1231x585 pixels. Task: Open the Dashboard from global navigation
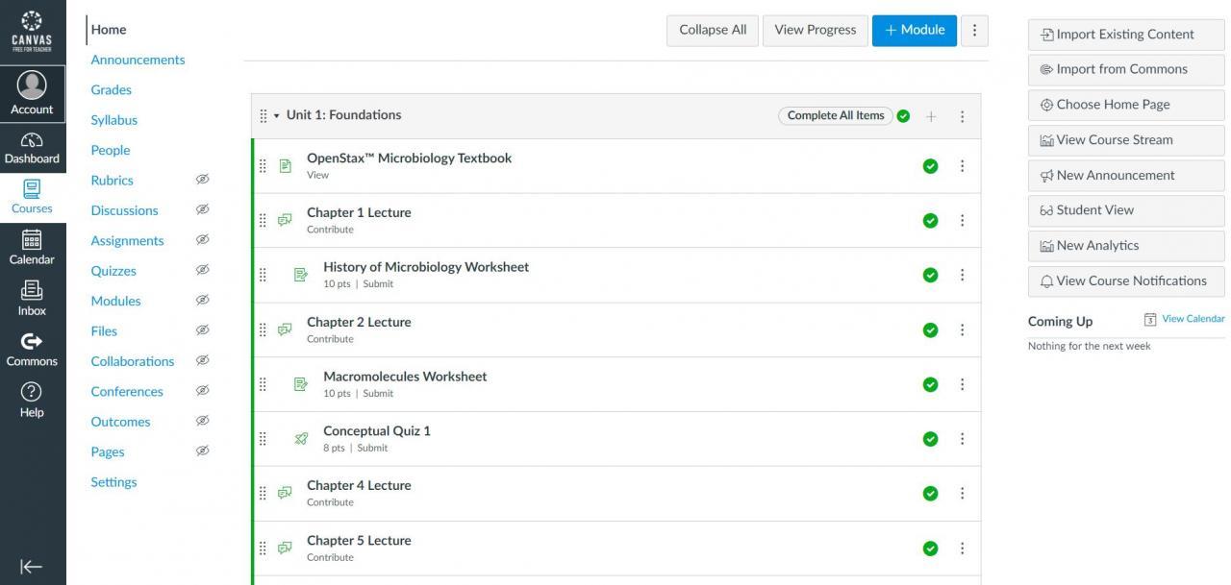32,148
